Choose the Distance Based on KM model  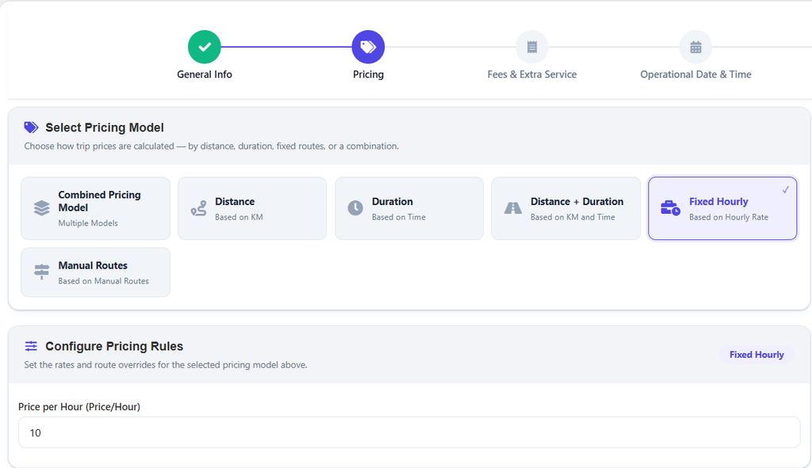[252, 208]
